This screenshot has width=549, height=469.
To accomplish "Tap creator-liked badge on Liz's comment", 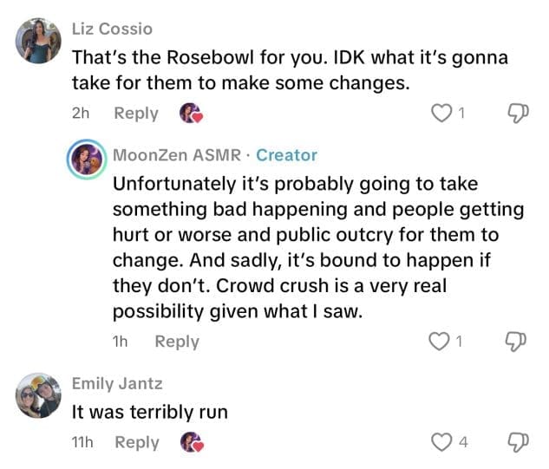I will [x=190, y=114].
